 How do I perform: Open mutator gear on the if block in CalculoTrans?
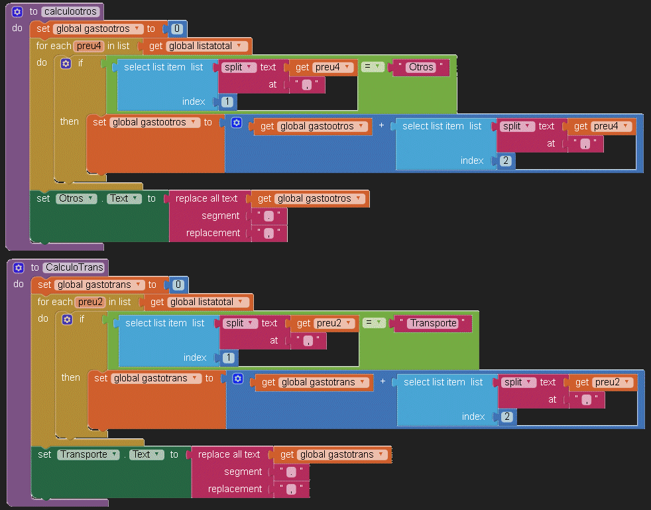click(x=67, y=320)
